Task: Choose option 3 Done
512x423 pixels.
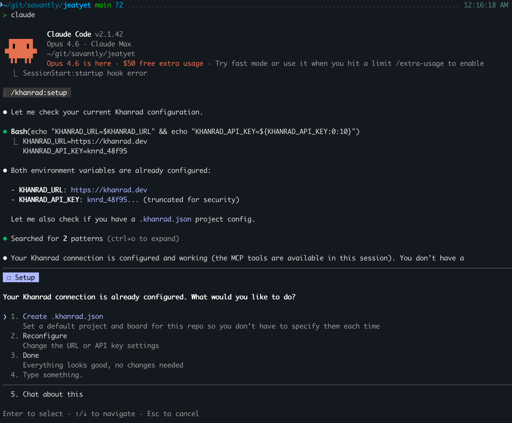Action: (31, 355)
